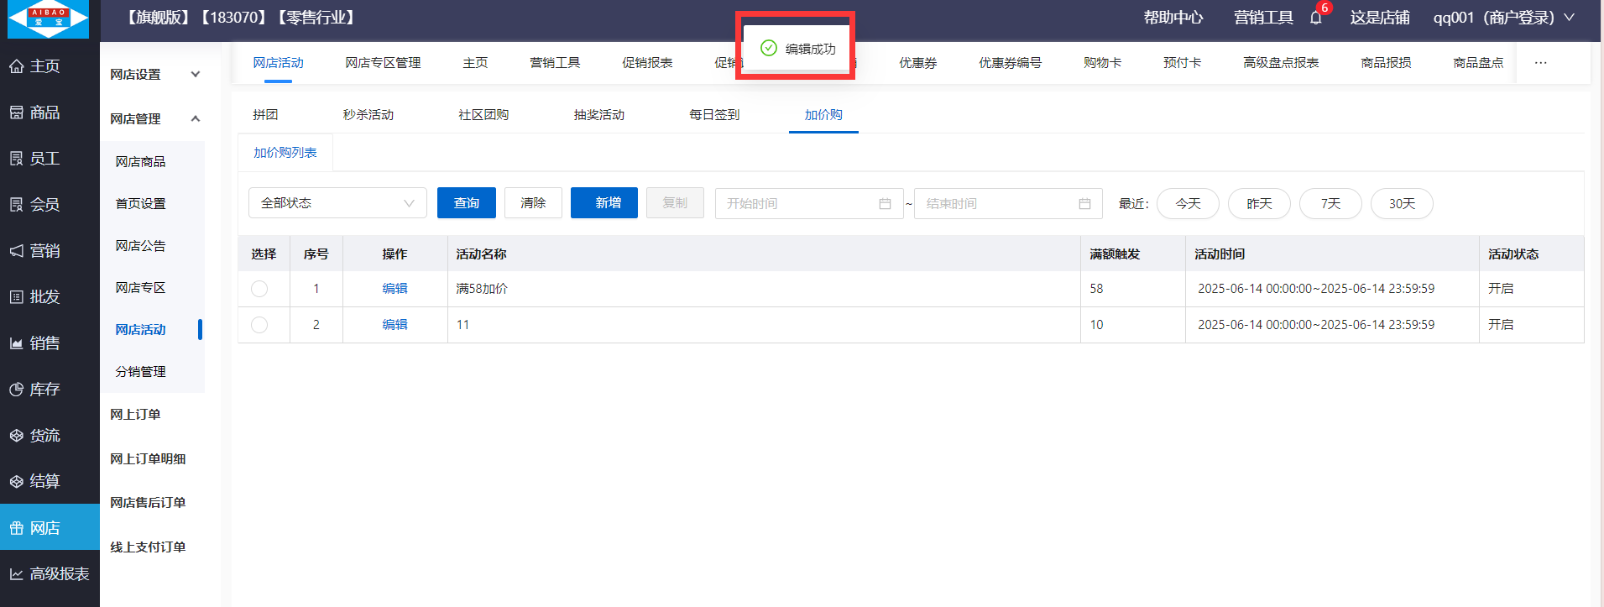Click 编辑 link for 满58加价
Screen dimensions: 1604x607
pos(394,289)
